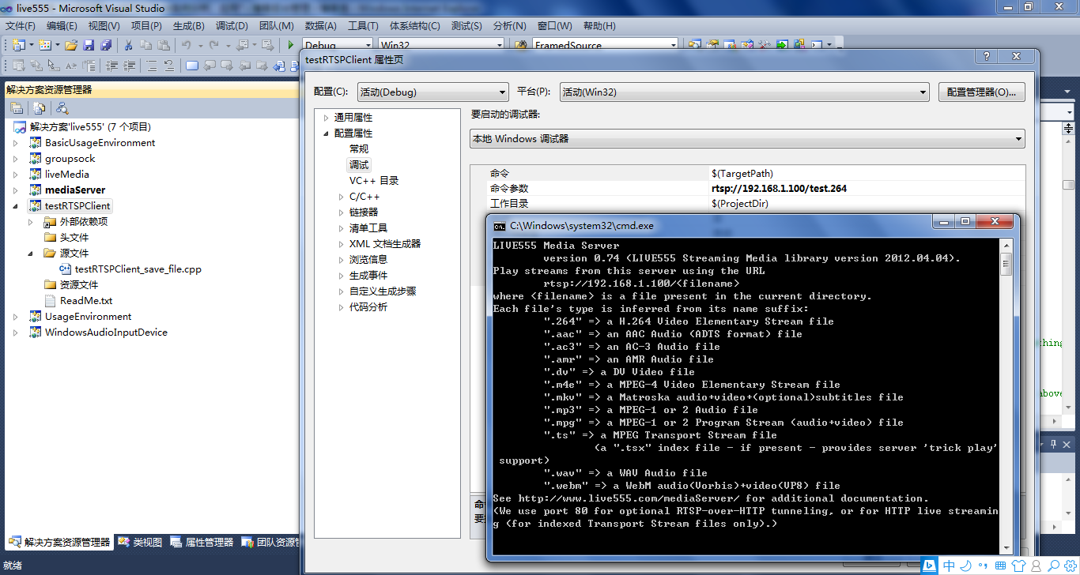Click the View Class Diagram icon in Solution Explorer

[x=62, y=108]
